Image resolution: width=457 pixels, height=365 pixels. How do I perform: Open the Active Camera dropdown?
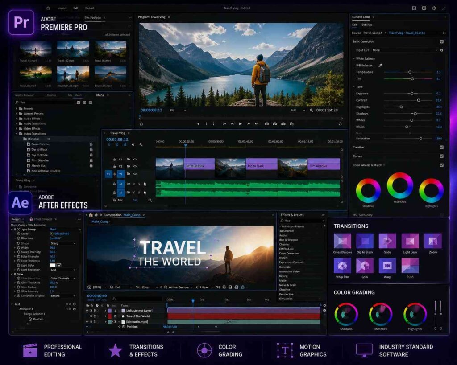pyautogui.click(x=179, y=287)
